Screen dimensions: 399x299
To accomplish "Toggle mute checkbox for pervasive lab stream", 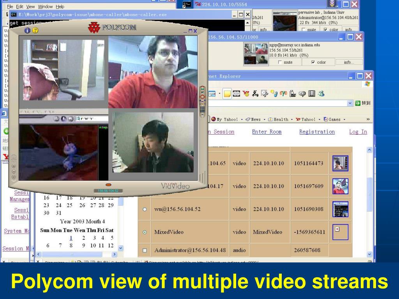I will 303,30.
